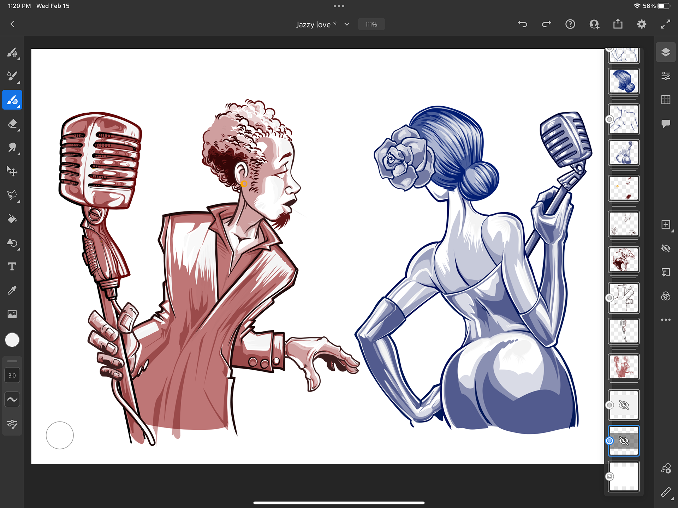The height and width of the screenshot is (508, 678).
Task: Toggle the Layers panel
Action: click(666, 52)
